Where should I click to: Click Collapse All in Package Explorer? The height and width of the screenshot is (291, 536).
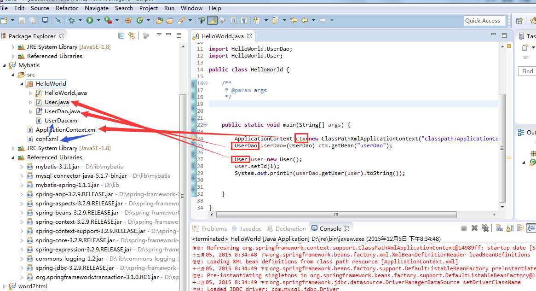pyautogui.click(x=121, y=35)
